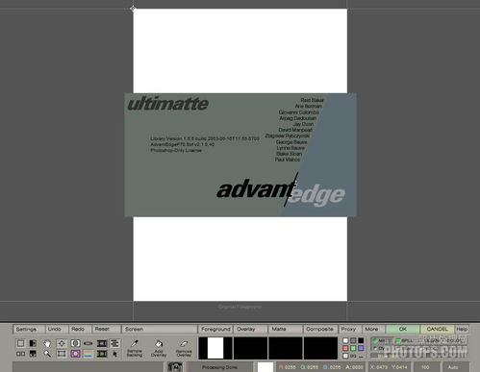
Task: Click the eye-shaped ellipse icon
Action: pos(88,343)
